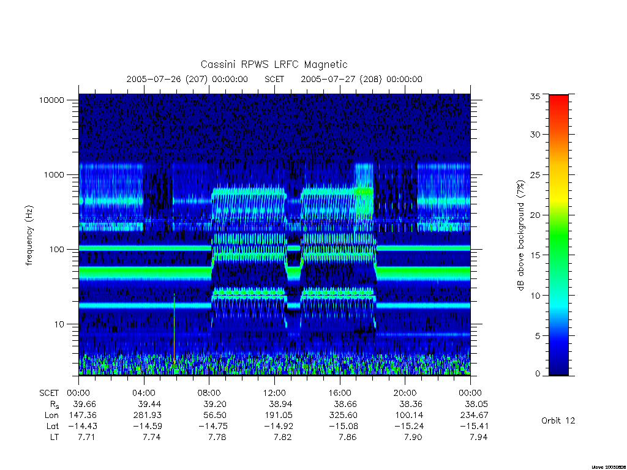Select the start date '2005-07-26 (207) 00:00:00'
Viewport: 627px width, 470px height.
point(187,79)
